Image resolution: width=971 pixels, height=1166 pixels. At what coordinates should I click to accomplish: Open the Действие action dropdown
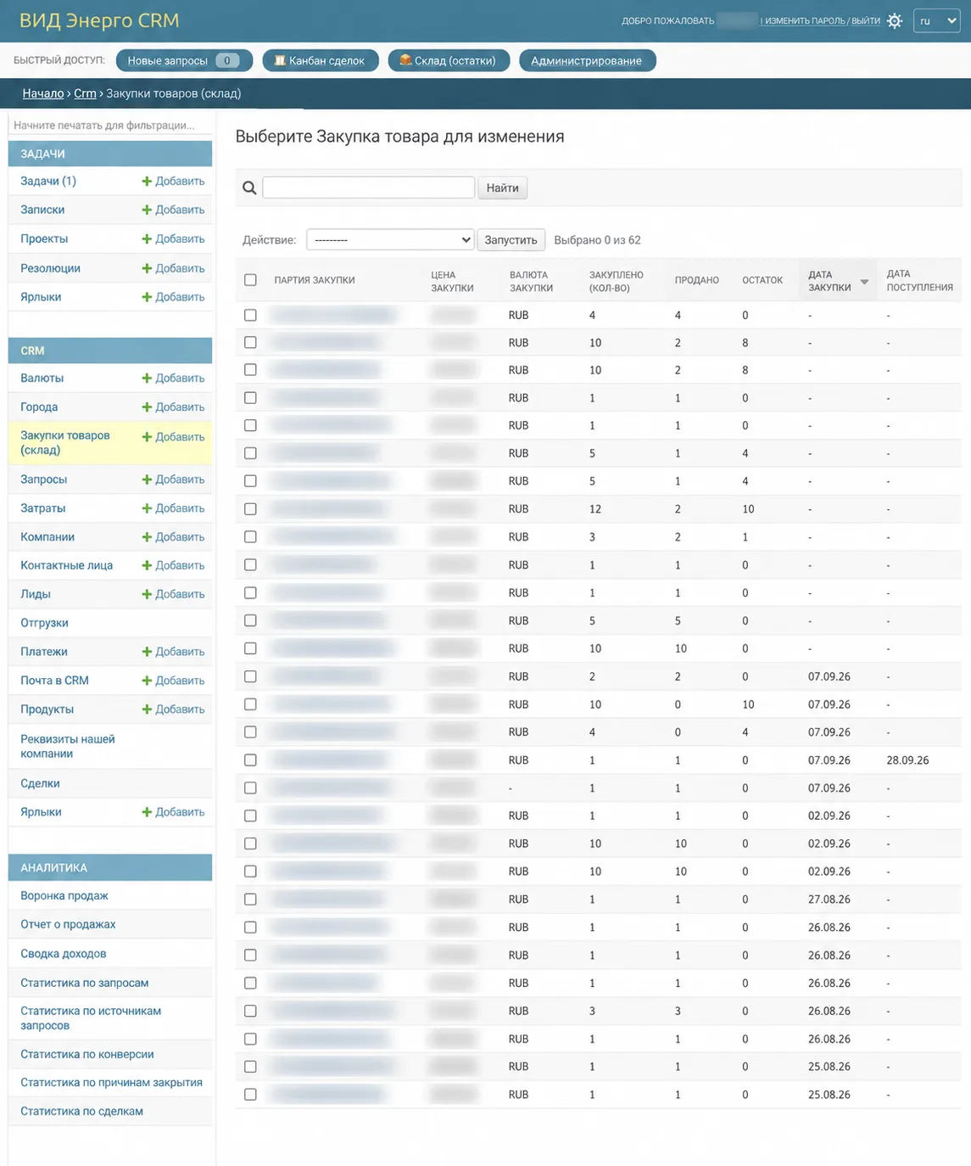(390, 240)
